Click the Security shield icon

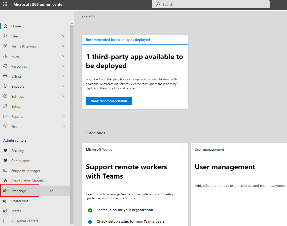[5, 151]
